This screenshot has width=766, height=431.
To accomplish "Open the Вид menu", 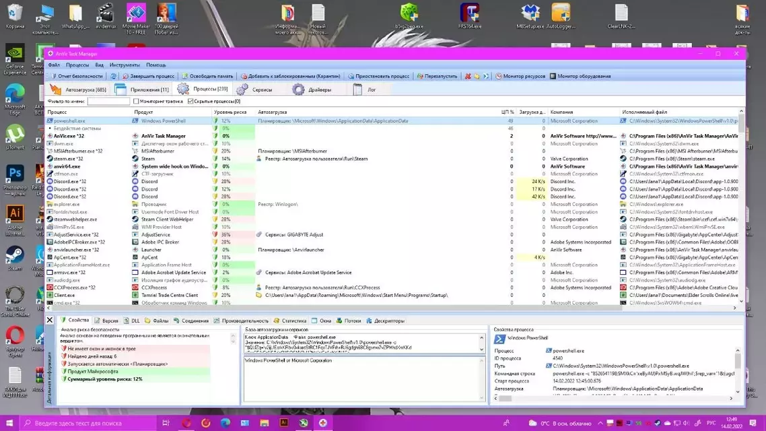I will (99, 65).
